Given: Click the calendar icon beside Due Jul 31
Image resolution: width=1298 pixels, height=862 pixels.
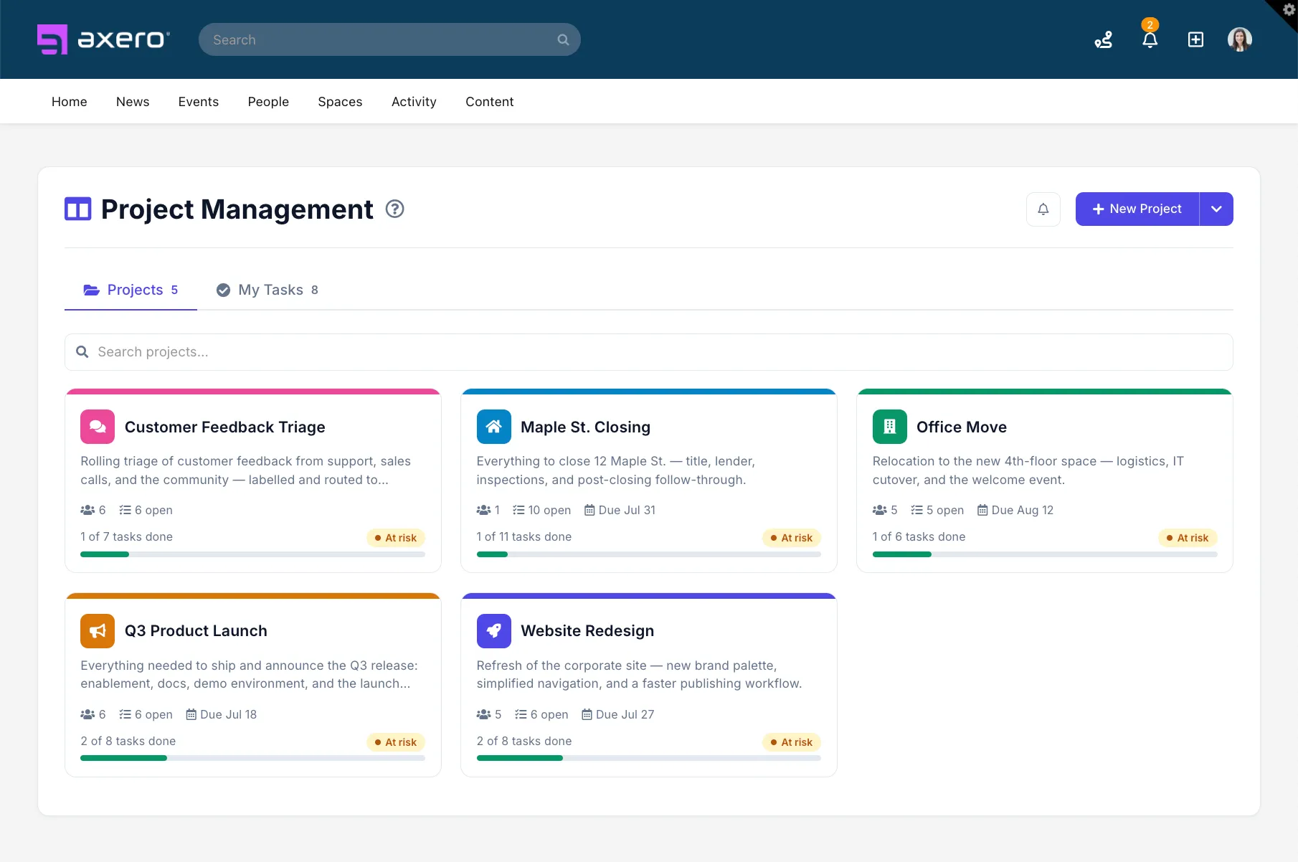Looking at the screenshot, I should (x=589, y=510).
